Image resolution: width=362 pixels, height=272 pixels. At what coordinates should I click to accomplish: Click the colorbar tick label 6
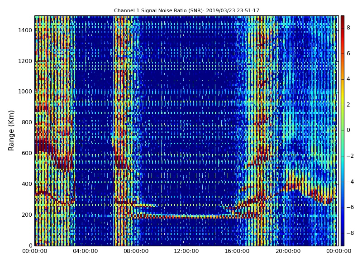(x=348, y=53)
